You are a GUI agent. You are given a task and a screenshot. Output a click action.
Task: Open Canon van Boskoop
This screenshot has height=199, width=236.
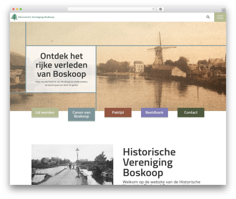(81, 114)
